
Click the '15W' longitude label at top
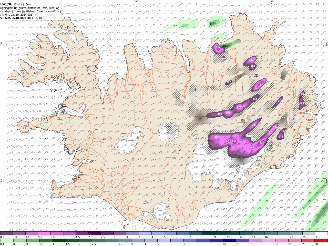point(271,1)
